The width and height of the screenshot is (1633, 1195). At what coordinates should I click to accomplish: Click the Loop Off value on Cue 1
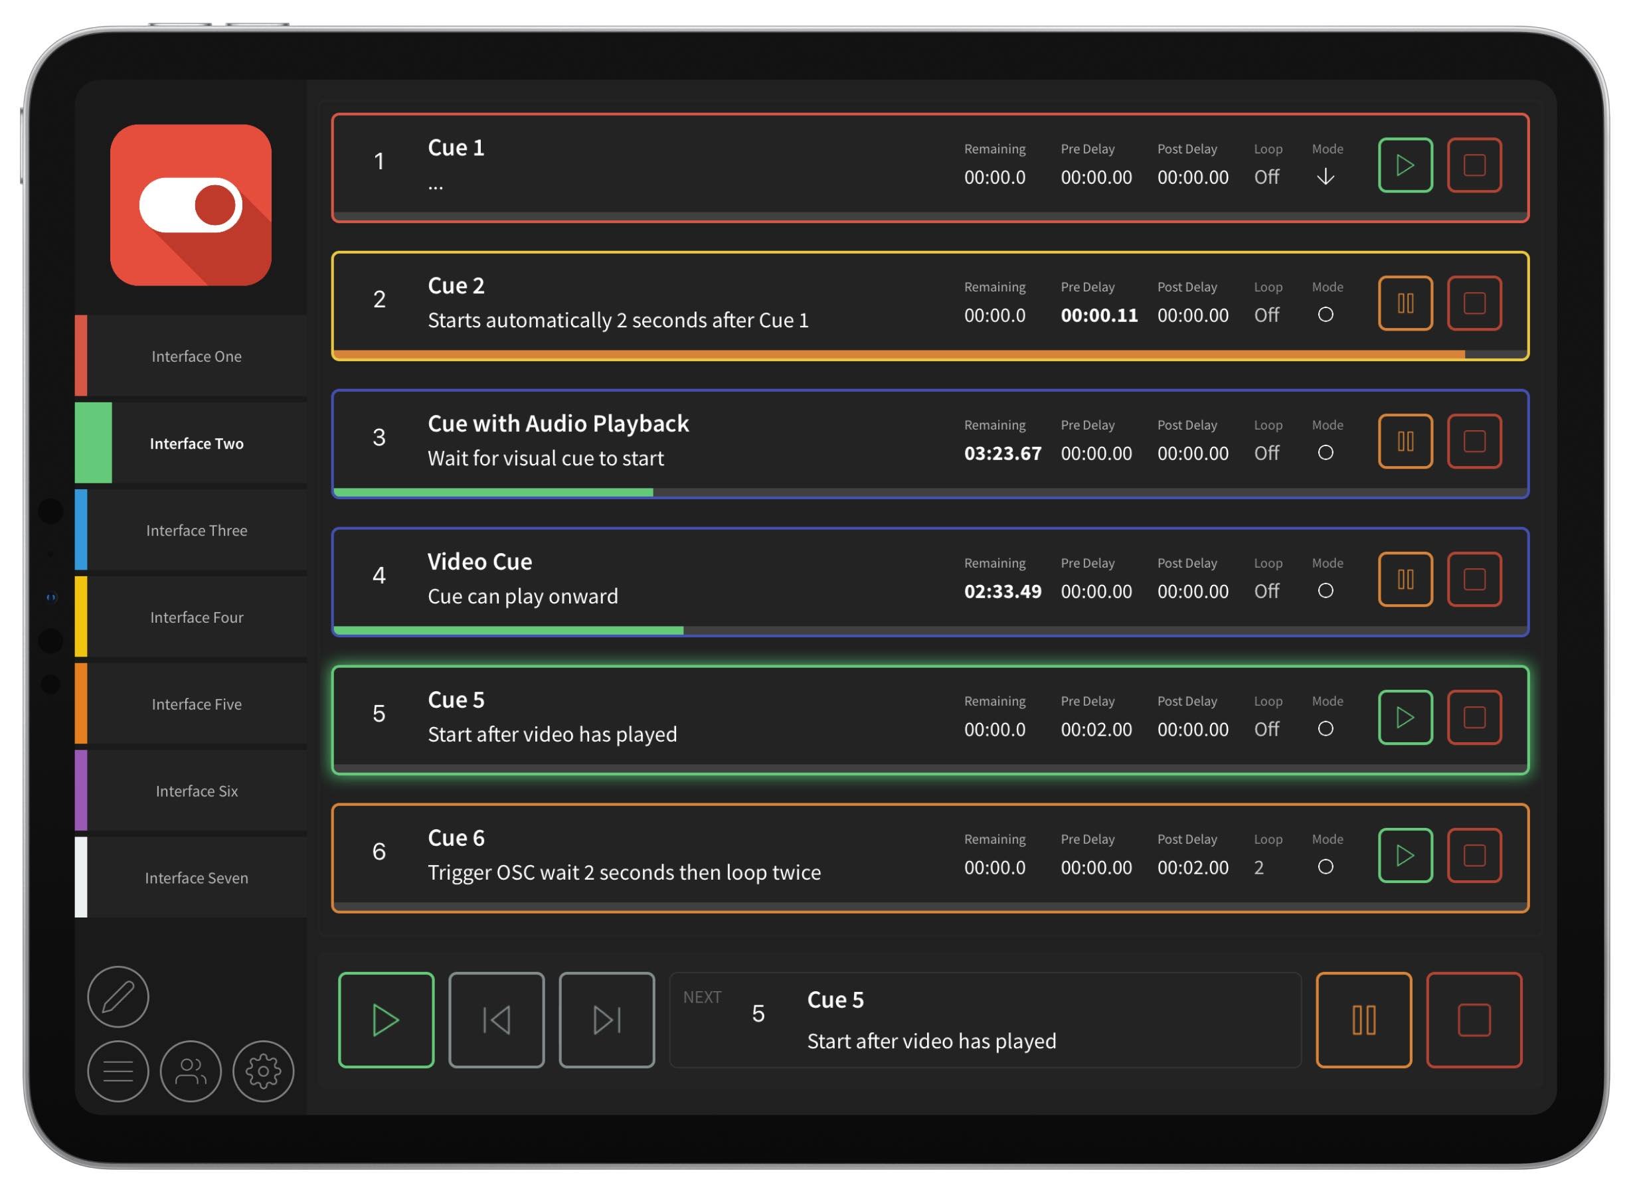(x=1267, y=177)
